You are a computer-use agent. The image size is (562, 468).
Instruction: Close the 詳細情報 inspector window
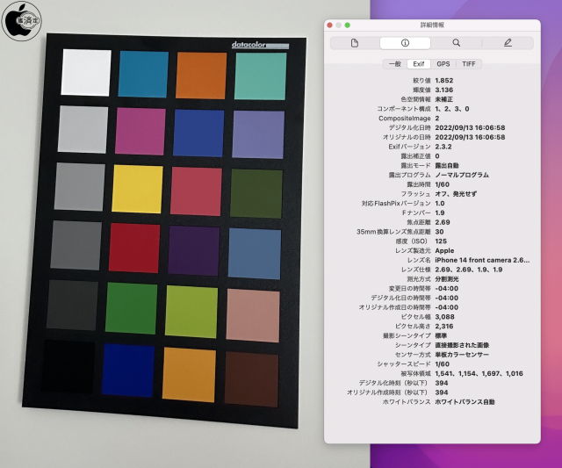(x=329, y=25)
